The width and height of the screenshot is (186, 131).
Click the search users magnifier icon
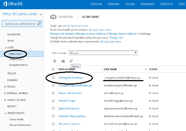71,61
